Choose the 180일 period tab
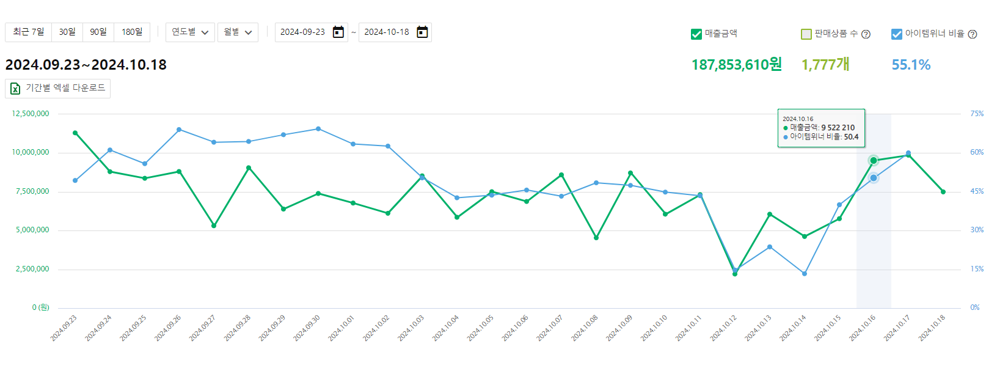 point(132,32)
